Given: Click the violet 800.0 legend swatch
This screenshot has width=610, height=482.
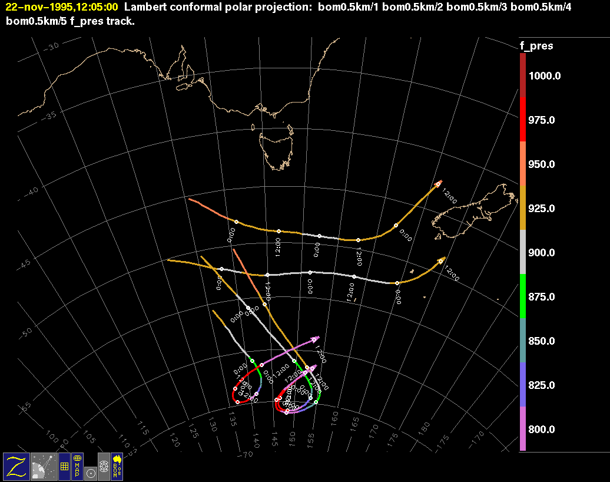Looking at the screenshot, I should click(523, 429).
